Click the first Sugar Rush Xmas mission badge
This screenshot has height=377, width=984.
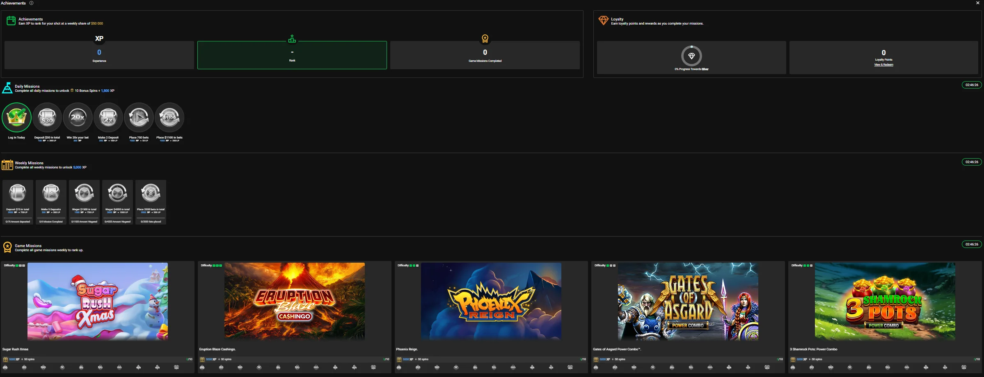5,367
